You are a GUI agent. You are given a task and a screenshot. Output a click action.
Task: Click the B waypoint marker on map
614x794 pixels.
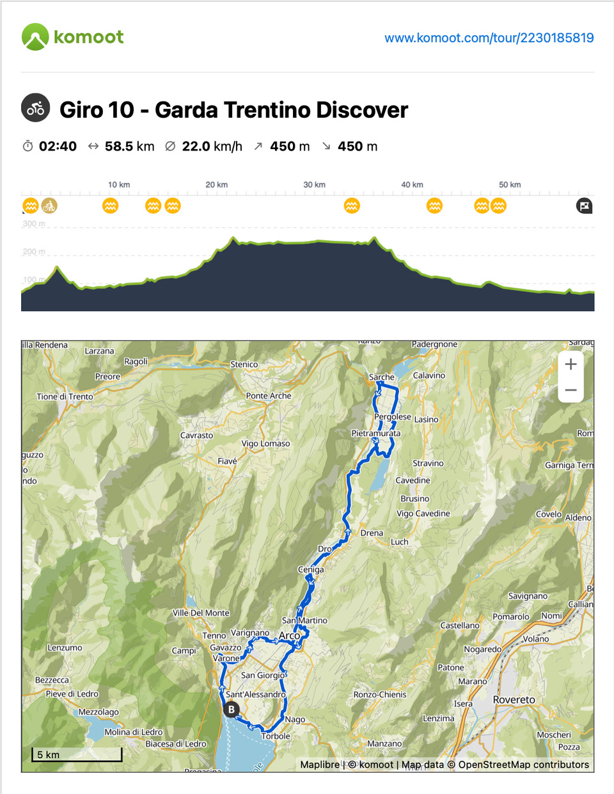click(x=232, y=709)
